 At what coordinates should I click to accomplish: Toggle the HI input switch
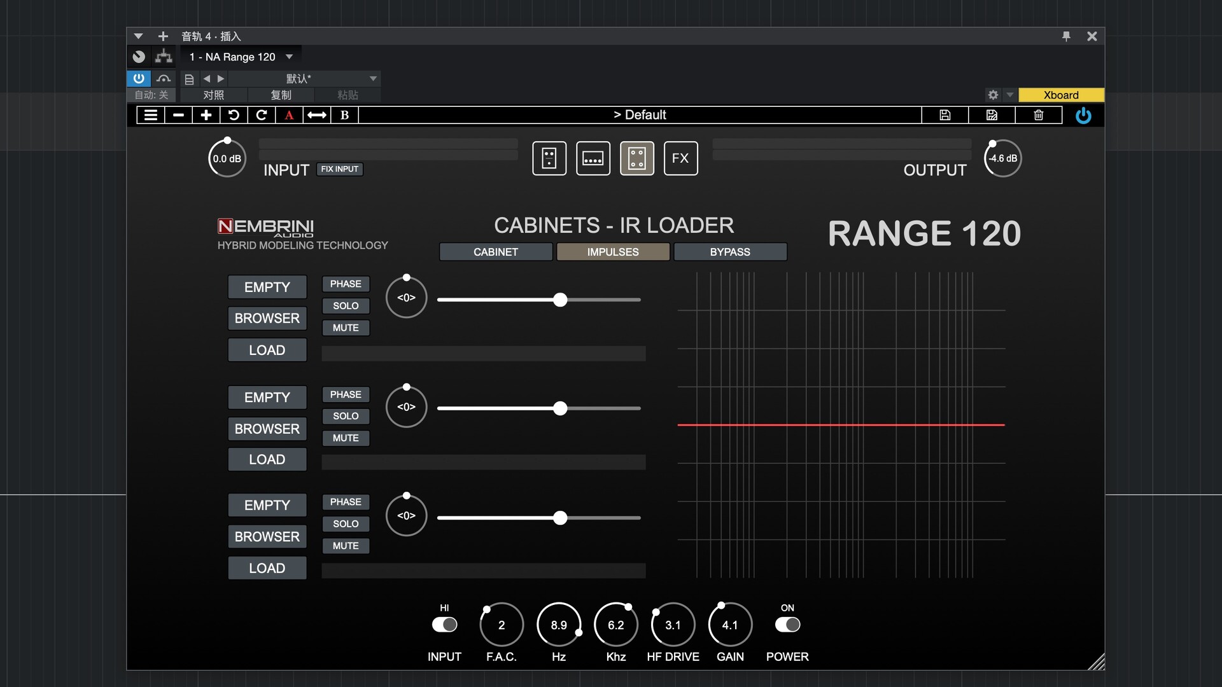[x=444, y=625]
